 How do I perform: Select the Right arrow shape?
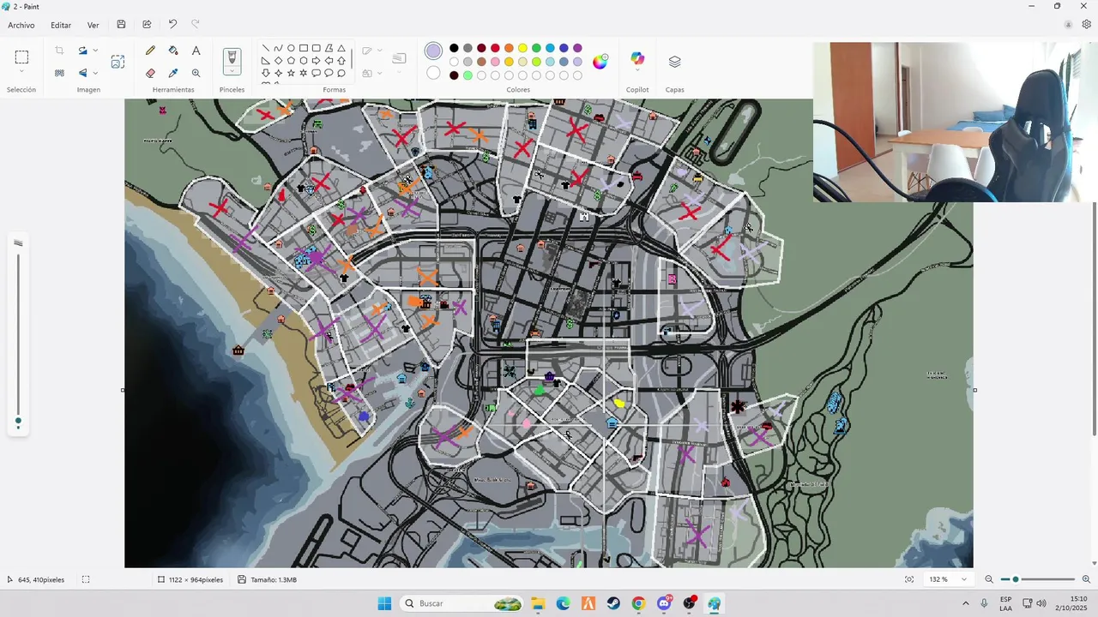(x=317, y=61)
